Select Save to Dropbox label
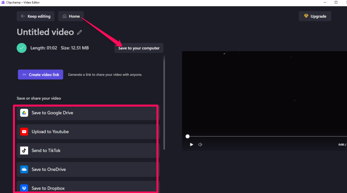347x193 pixels. tap(48, 188)
